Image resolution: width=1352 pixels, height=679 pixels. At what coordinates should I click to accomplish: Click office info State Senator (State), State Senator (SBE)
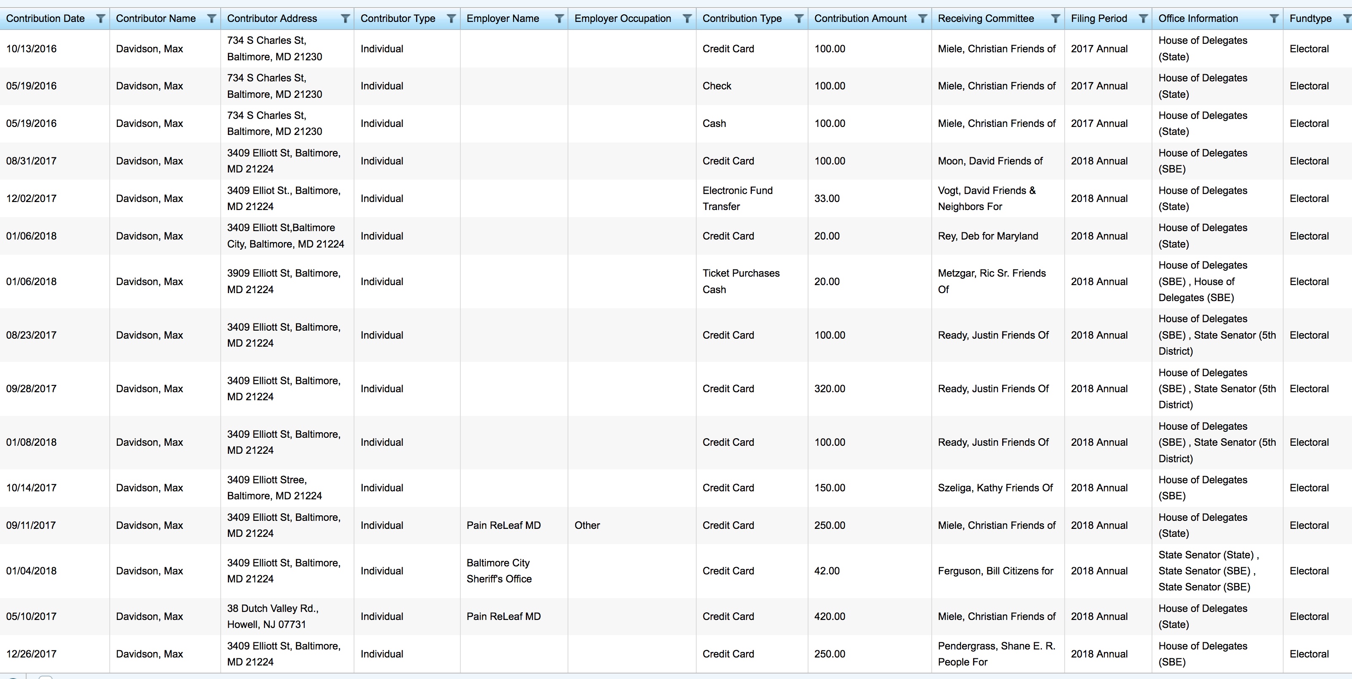[1209, 571]
